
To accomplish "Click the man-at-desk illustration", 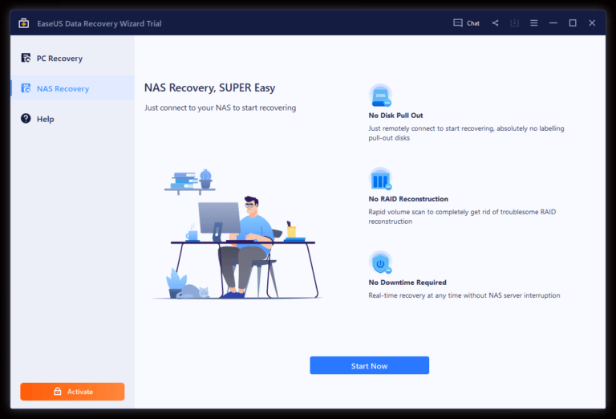I will [237, 234].
